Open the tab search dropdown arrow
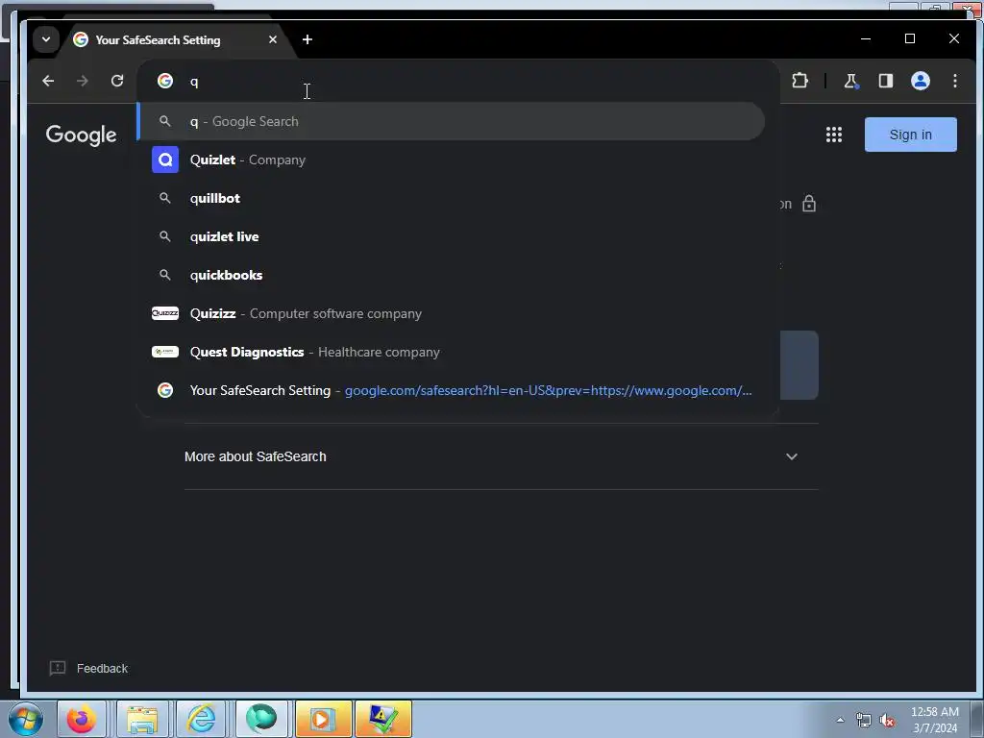This screenshot has height=738, width=984. tap(46, 39)
